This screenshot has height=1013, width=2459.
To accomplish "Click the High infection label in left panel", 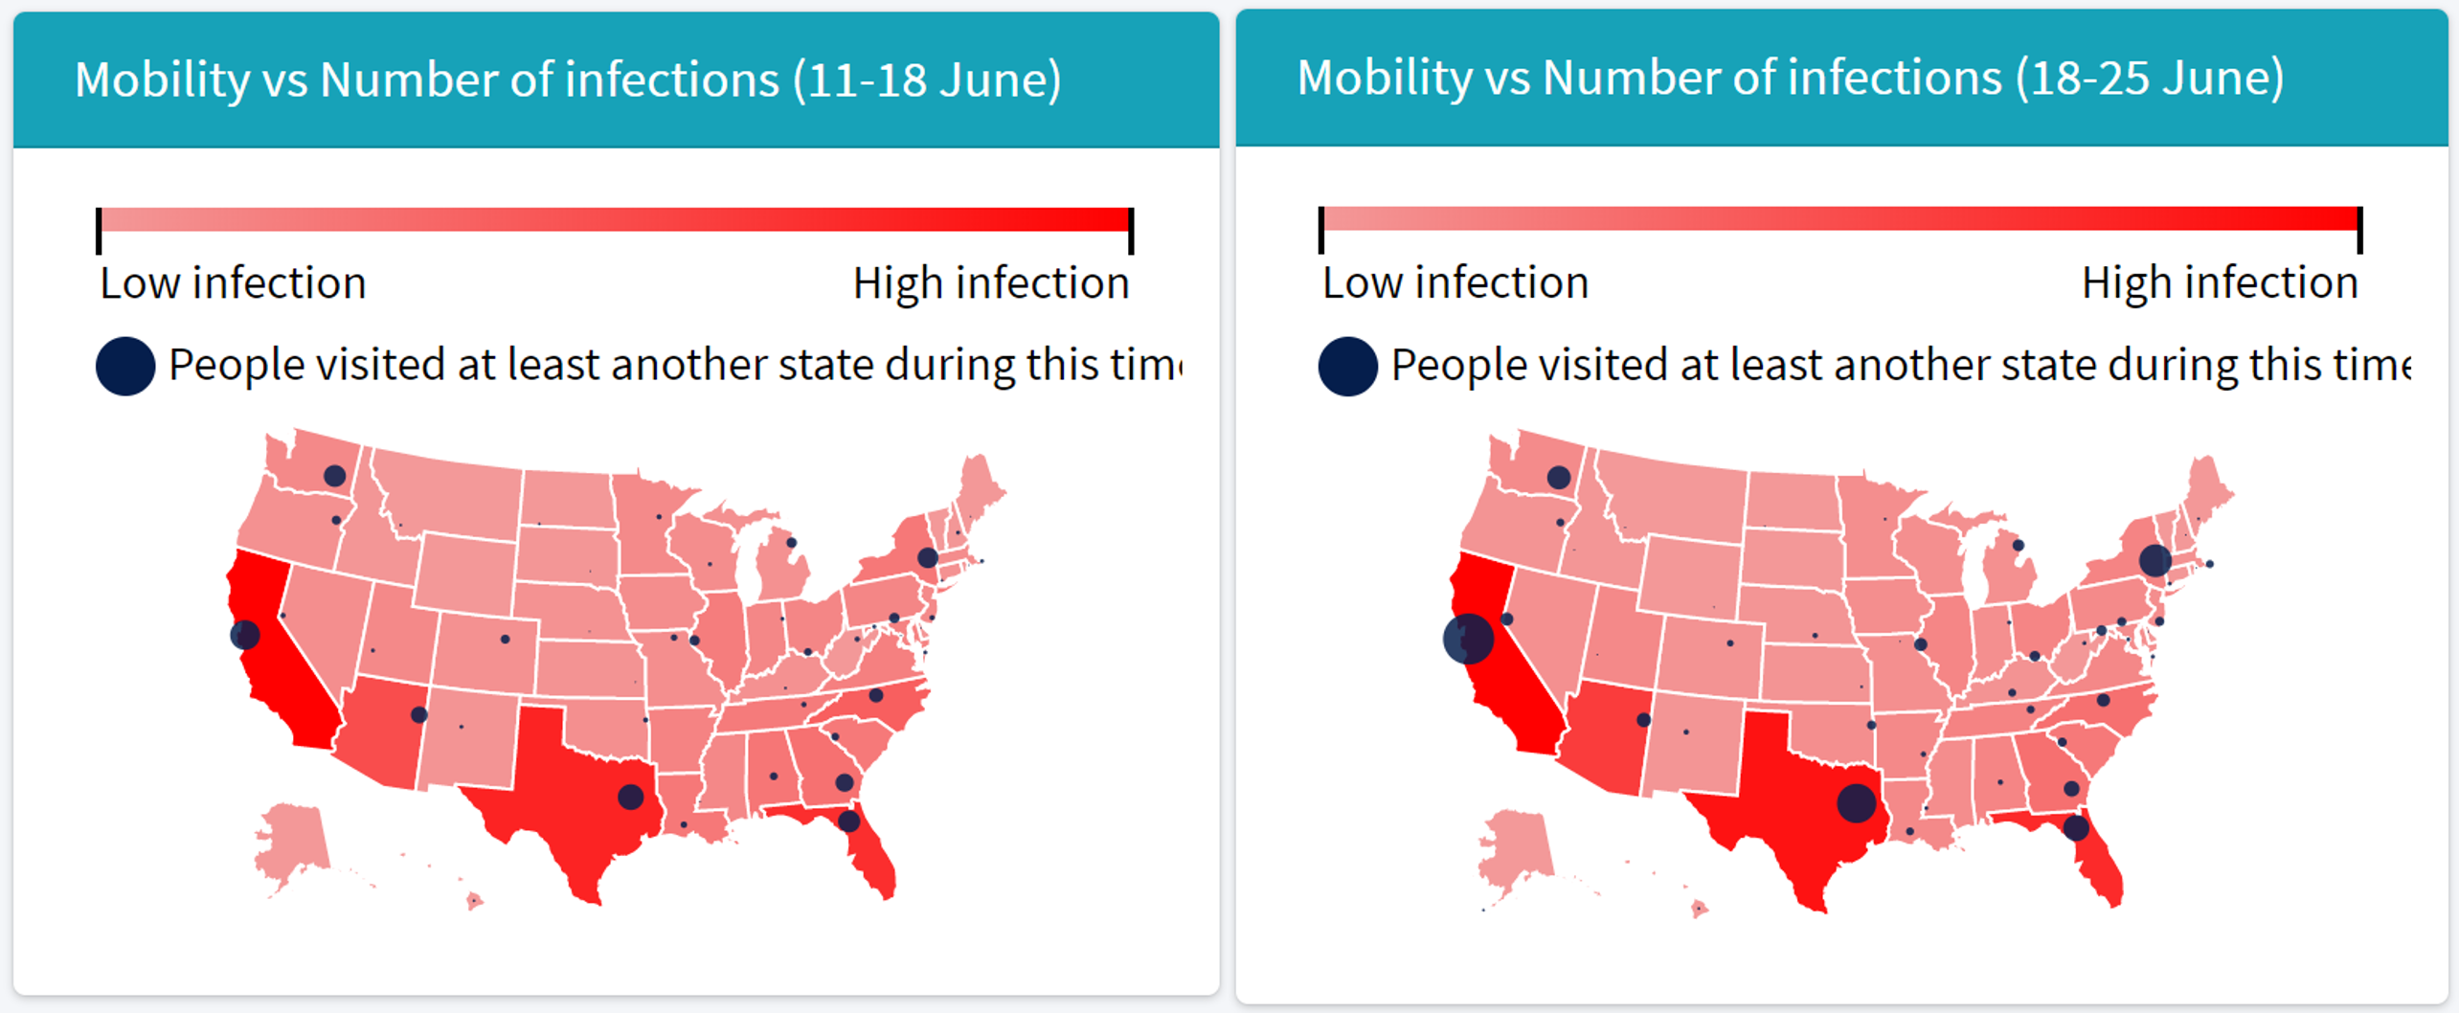I will point(991,283).
